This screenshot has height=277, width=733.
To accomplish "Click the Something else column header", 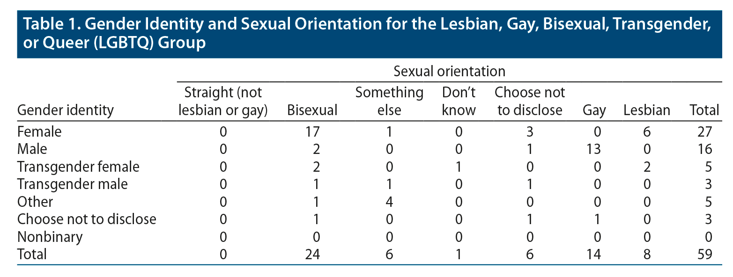I will coord(389,101).
